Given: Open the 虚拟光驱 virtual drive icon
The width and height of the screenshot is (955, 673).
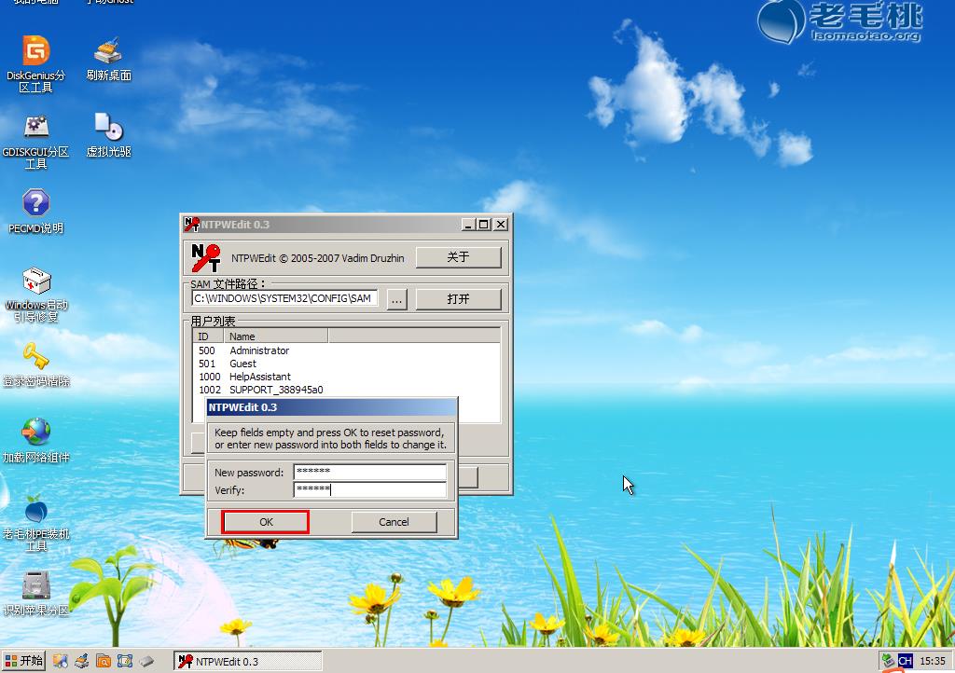Looking at the screenshot, I should pos(108,128).
